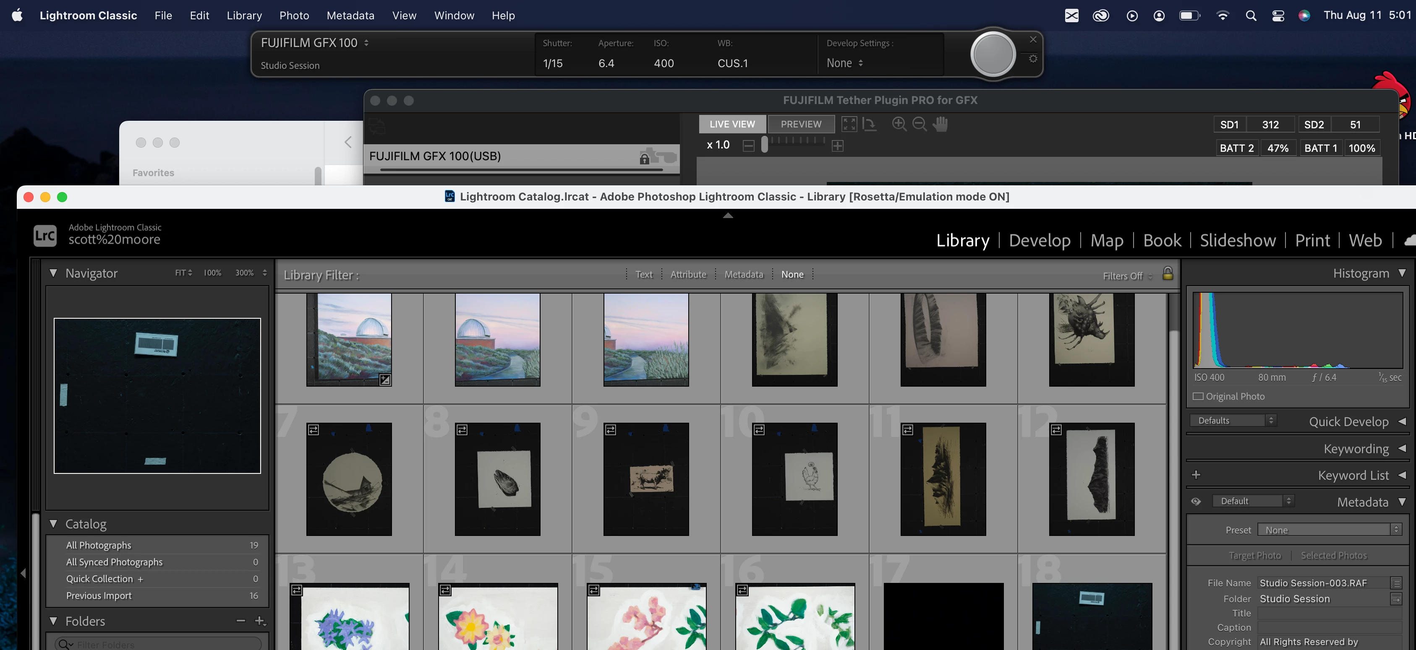
Task: Open the Metadata menu in menu bar
Action: click(x=350, y=16)
